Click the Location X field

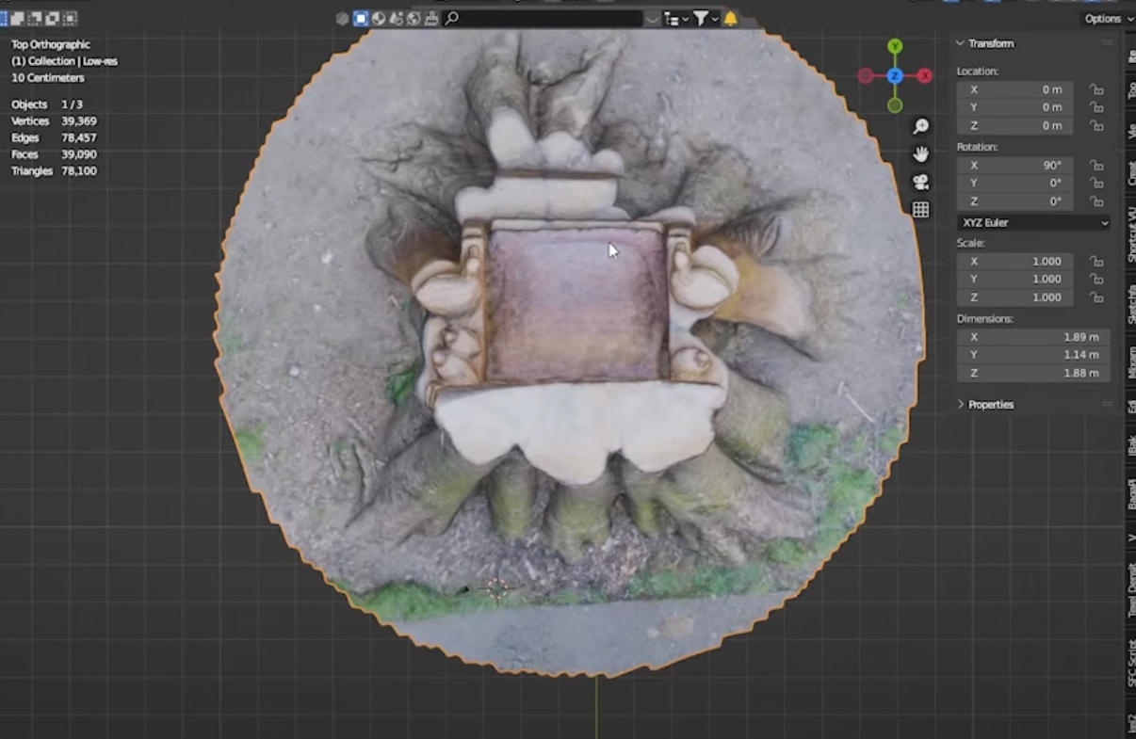(1014, 89)
